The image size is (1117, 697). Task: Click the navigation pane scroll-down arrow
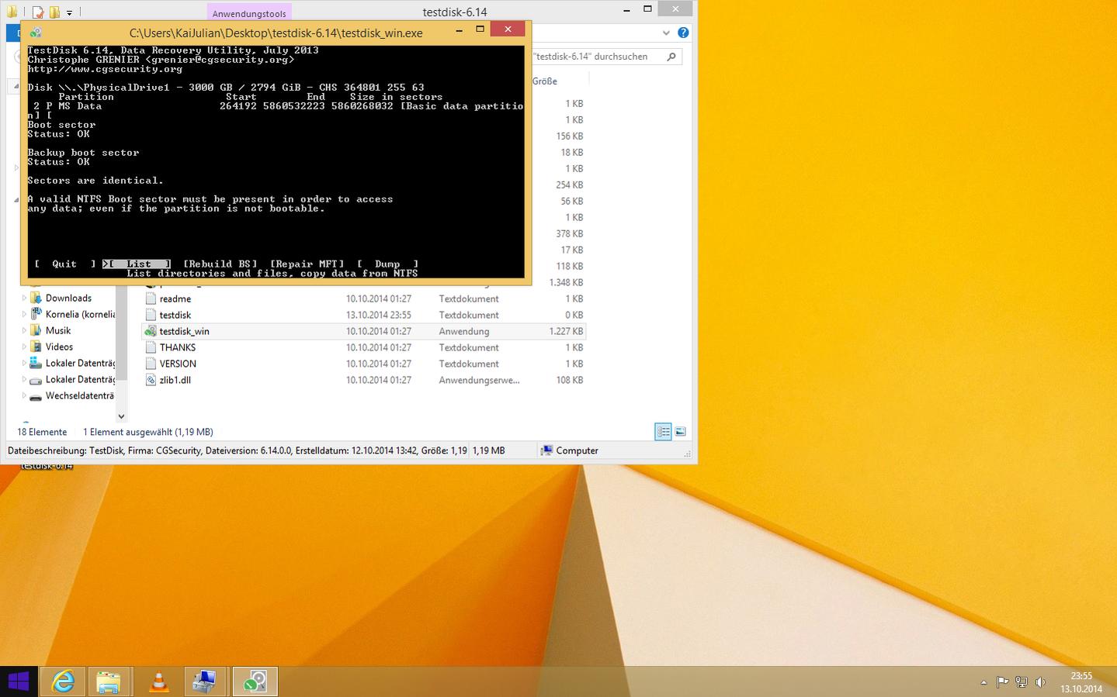(121, 416)
